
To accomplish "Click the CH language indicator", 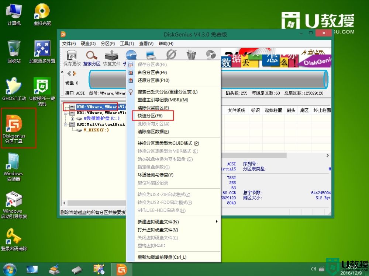I will click(313, 269).
